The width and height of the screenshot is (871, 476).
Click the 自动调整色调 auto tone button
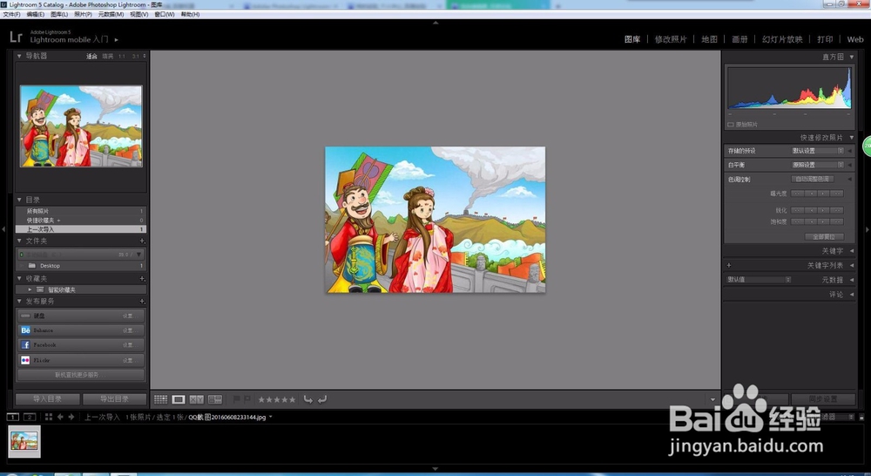(x=812, y=179)
